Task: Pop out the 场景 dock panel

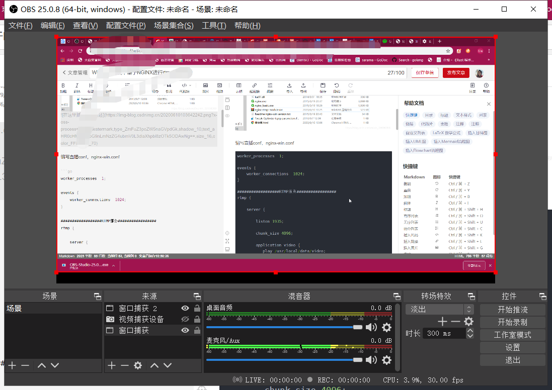Action: point(98,297)
